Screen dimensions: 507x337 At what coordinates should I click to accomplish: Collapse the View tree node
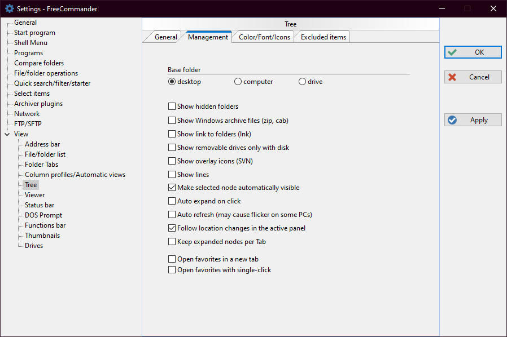pos(7,135)
